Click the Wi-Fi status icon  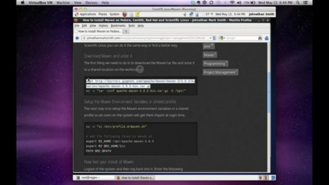232,3
